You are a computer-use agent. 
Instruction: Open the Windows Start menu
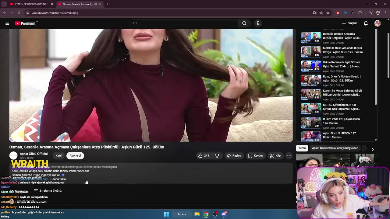(166, 214)
